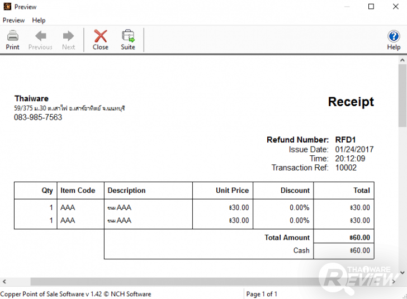
Task: Click time value "20:12:09"
Action: [350, 158]
